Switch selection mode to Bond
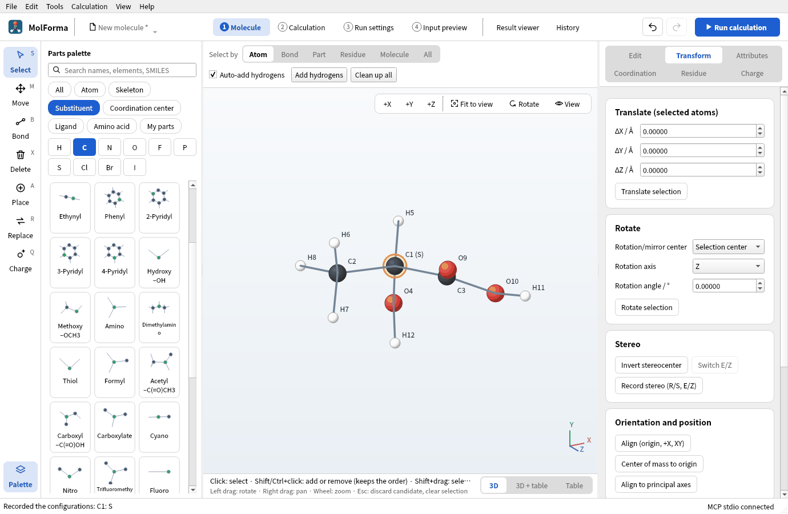Screen dimensions: 788x514 [290, 54]
